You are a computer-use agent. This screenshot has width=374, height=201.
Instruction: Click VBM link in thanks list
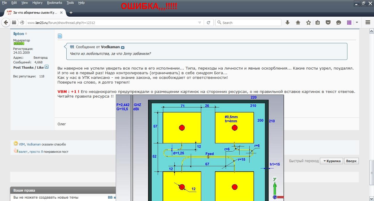(22, 144)
